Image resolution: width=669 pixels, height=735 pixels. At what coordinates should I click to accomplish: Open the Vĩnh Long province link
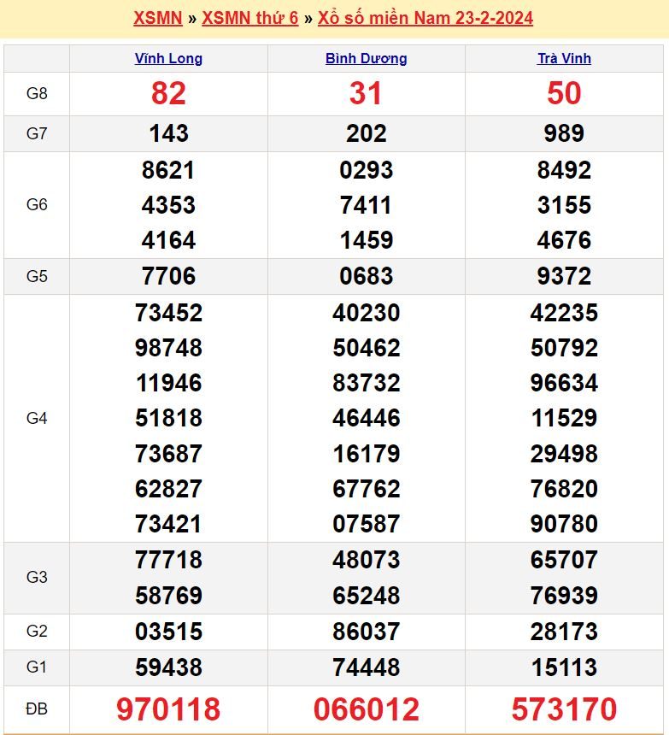click(168, 59)
